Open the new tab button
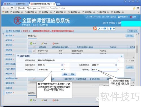Screen dimensions: 141x107 (x=58, y=4)
